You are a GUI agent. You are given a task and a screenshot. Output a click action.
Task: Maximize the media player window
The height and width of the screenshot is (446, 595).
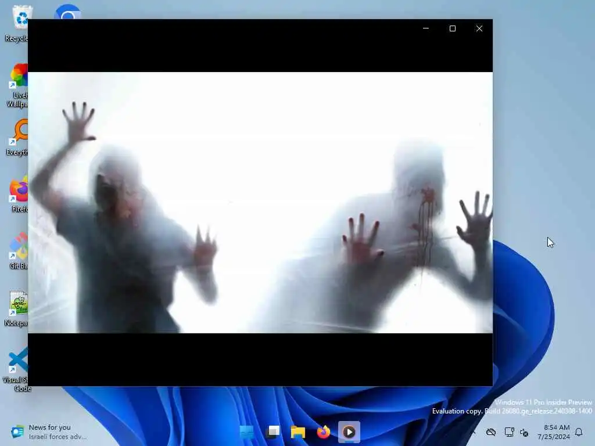(452, 28)
